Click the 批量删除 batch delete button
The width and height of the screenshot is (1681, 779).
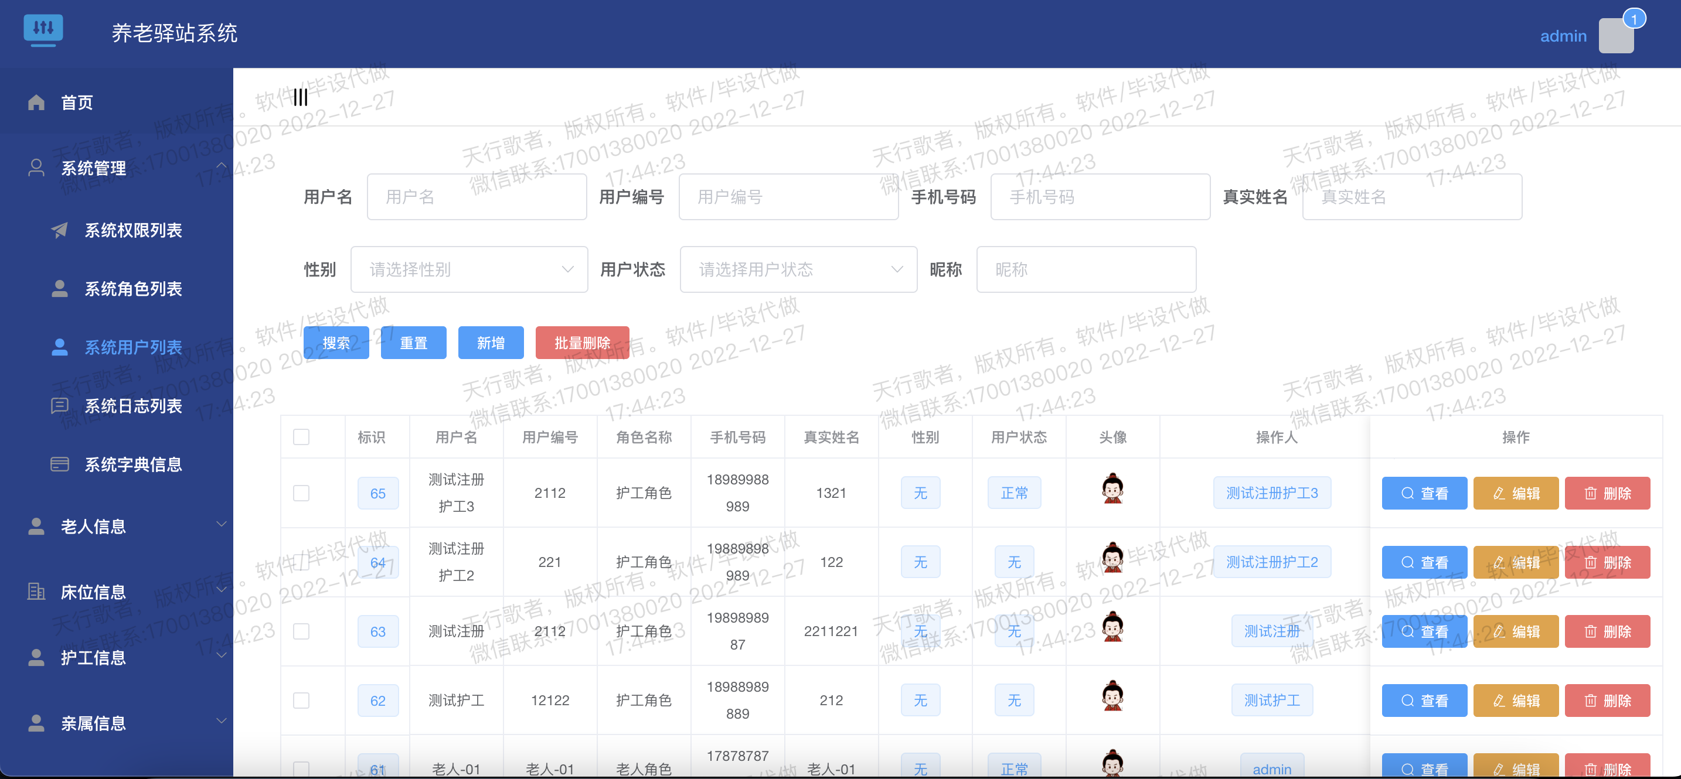point(582,342)
